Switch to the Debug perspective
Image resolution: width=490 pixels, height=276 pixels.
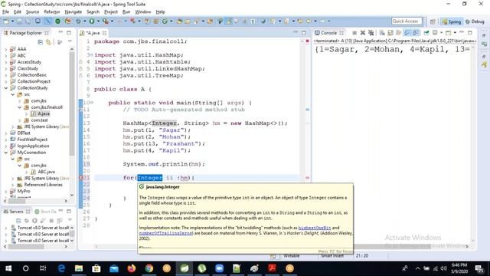click(x=475, y=21)
